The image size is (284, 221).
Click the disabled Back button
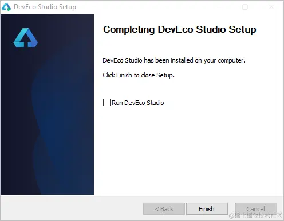164,209
